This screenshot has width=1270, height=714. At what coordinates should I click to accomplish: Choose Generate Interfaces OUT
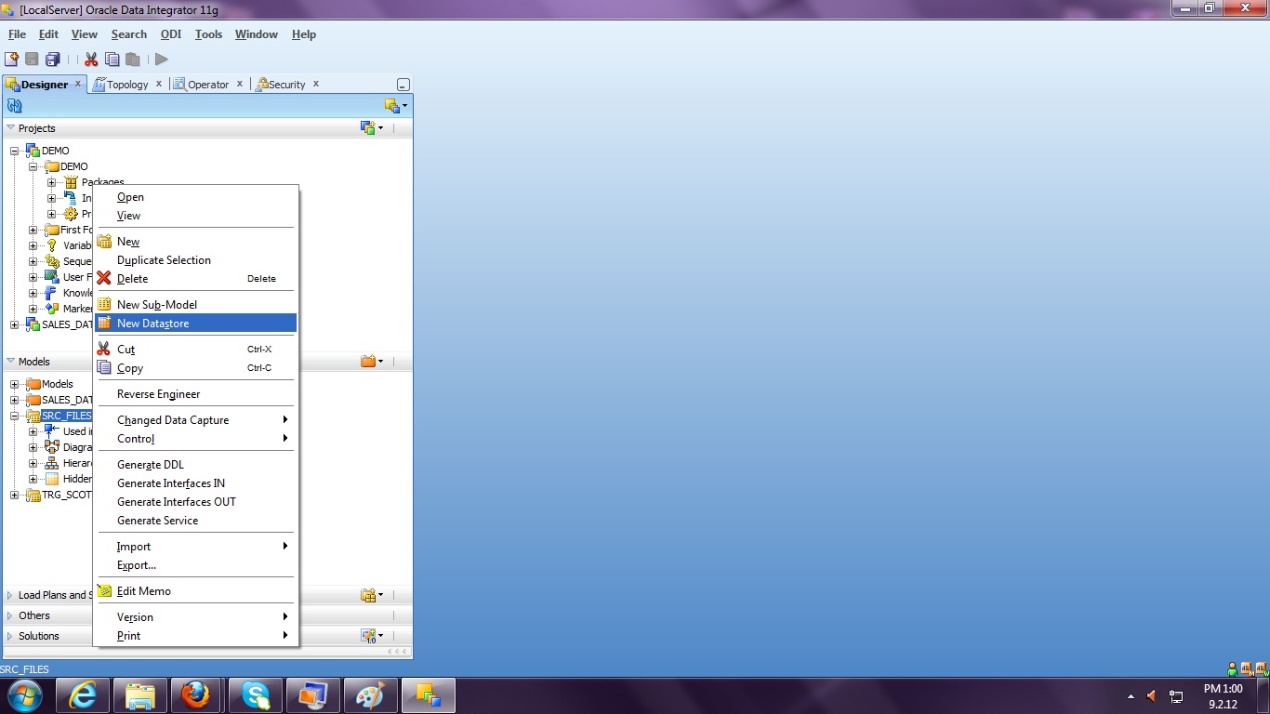point(195,502)
